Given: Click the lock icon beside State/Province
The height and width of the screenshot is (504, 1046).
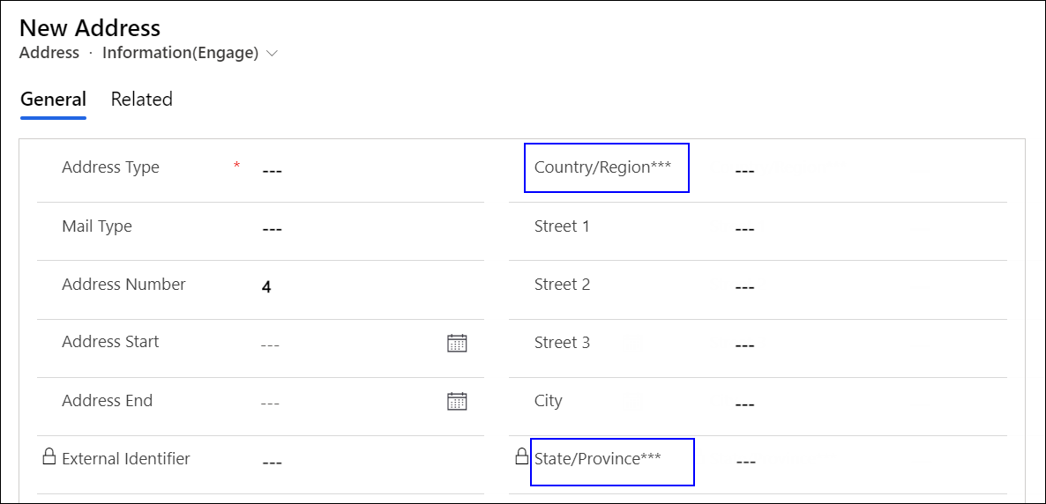Looking at the screenshot, I should pyautogui.click(x=522, y=457).
